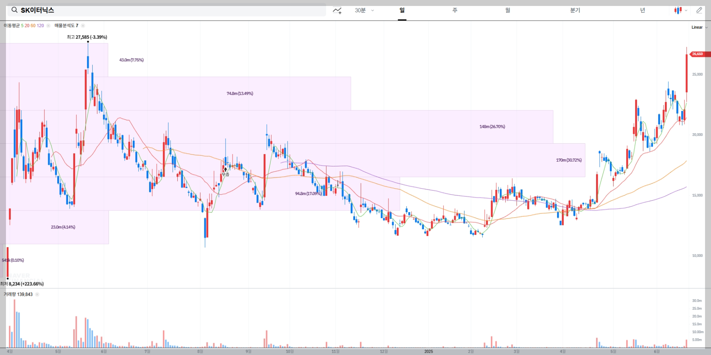
Task: Click the 170m (30.72%) volume profile label
Action: click(x=569, y=160)
